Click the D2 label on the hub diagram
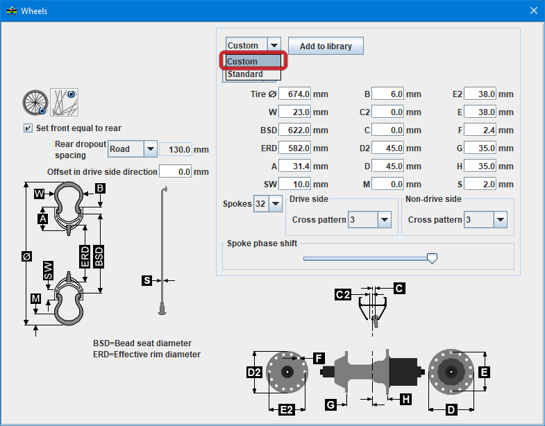 pyautogui.click(x=254, y=373)
